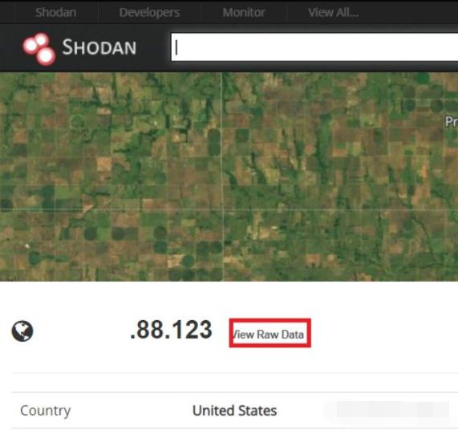Click the United States country value
Viewport: 458px width, 430px height.
(x=234, y=411)
